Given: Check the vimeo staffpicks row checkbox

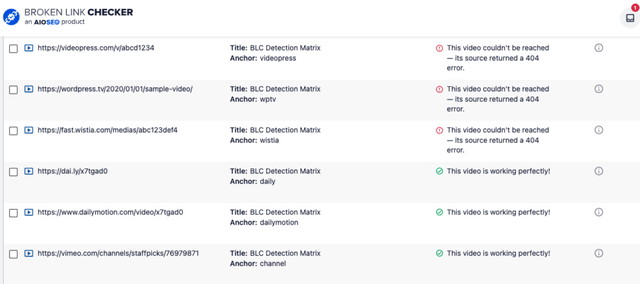Looking at the screenshot, I should pyautogui.click(x=14, y=254).
